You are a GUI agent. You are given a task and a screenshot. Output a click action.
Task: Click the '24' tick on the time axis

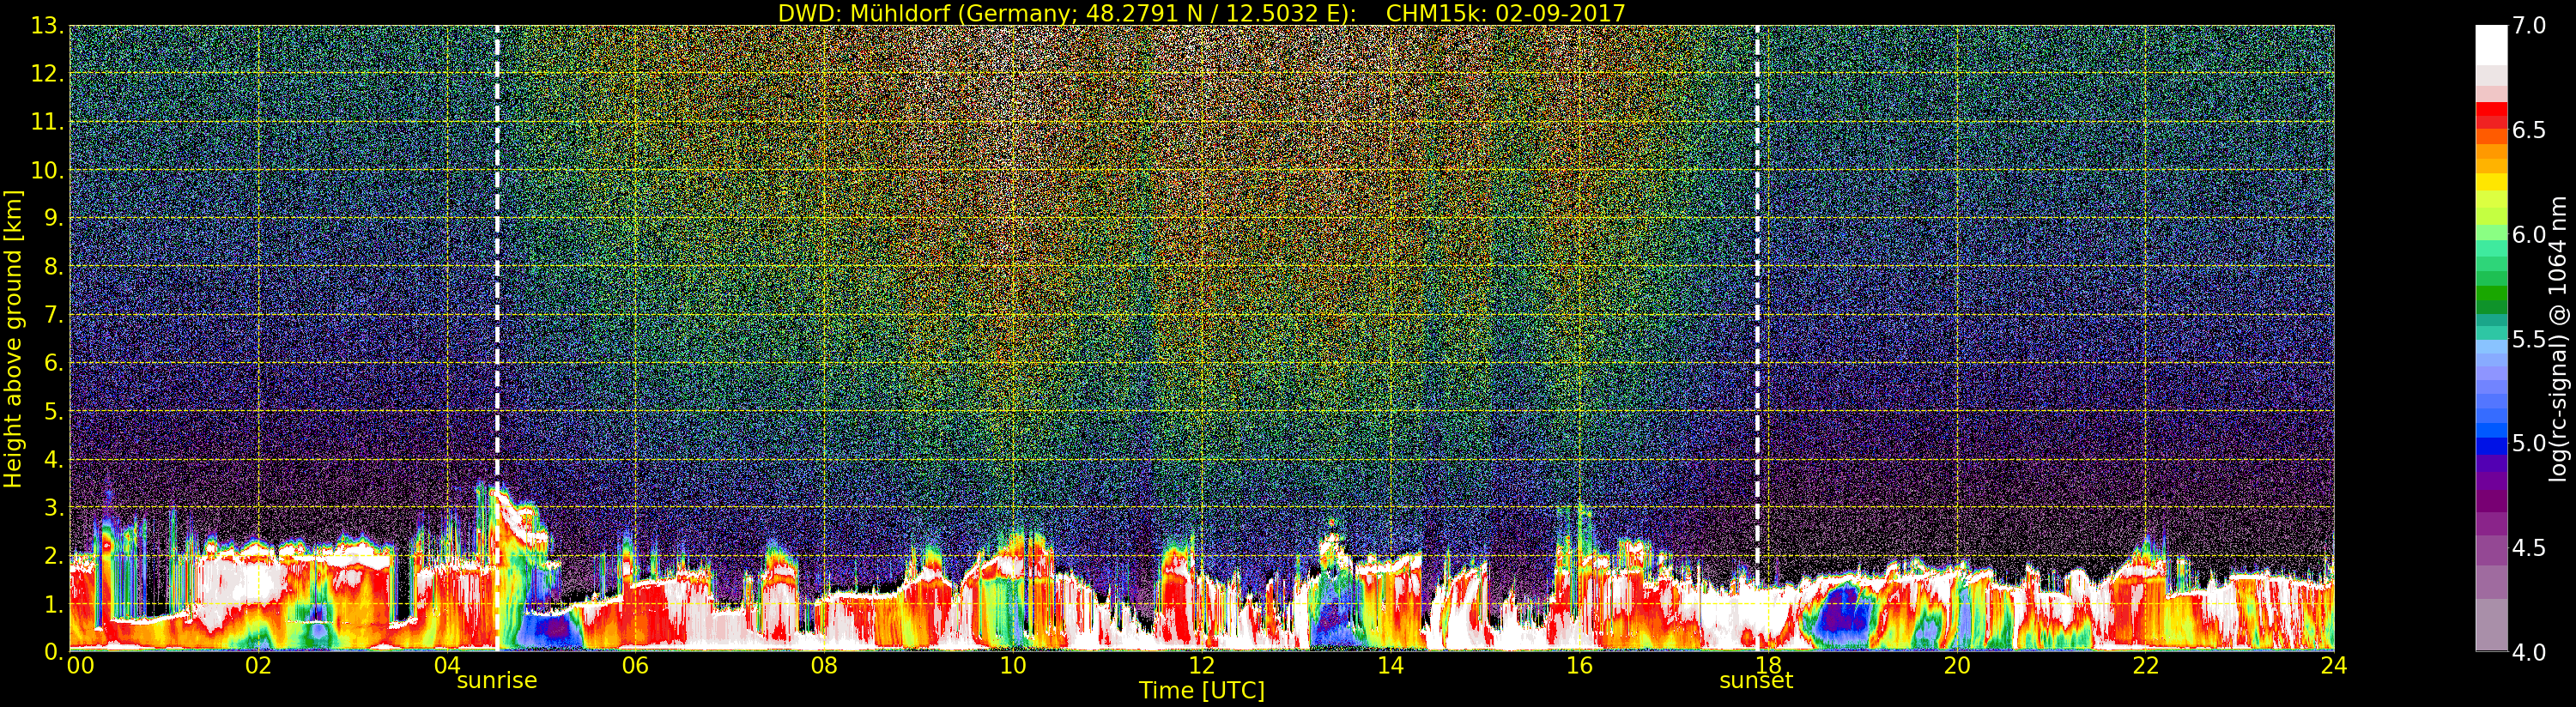click(x=2334, y=666)
